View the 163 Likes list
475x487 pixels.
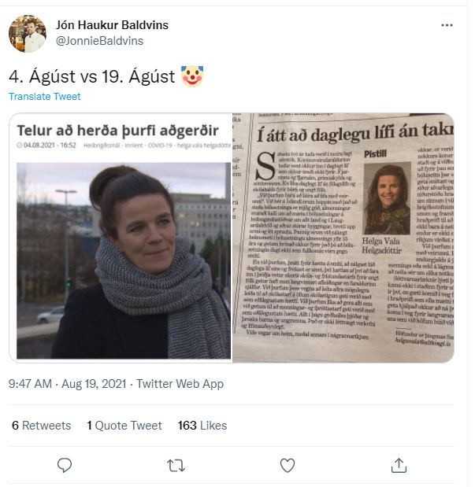(202, 426)
